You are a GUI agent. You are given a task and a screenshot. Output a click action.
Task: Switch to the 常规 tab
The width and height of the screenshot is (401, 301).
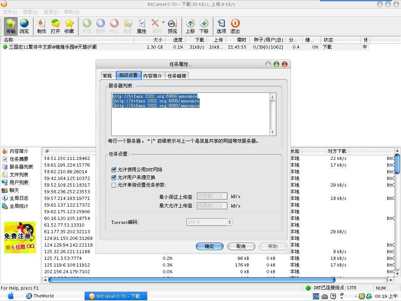coord(107,76)
